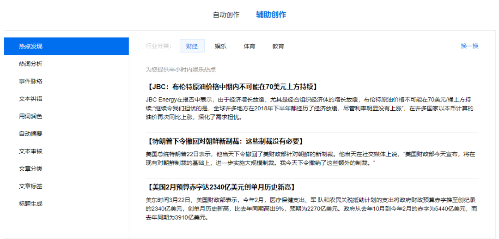Select the 辅助创作 tab
The height and width of the screenshot is (239, 499).
271,15
